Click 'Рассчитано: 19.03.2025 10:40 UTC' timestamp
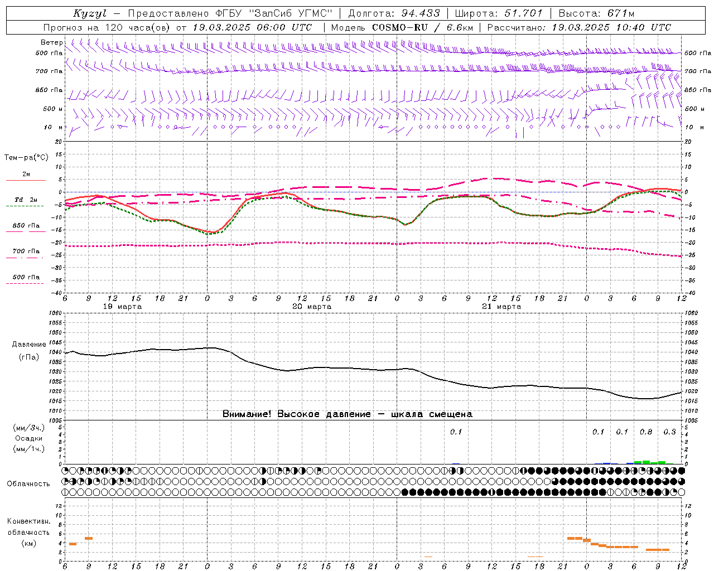Image resolution: width=714 pixels, height=571 pixels. pyautogui.click(x=579, y=27)
